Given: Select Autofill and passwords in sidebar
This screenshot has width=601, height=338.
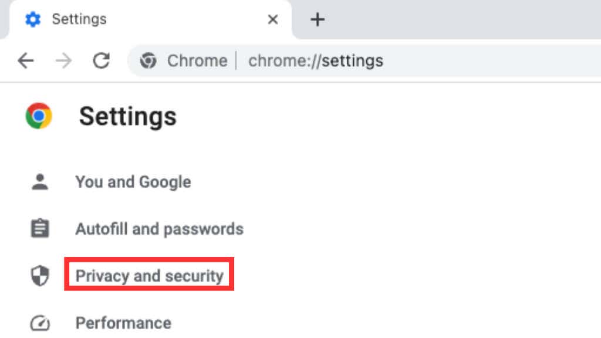Looking at the screenshot, I should (x=159, y=228).
